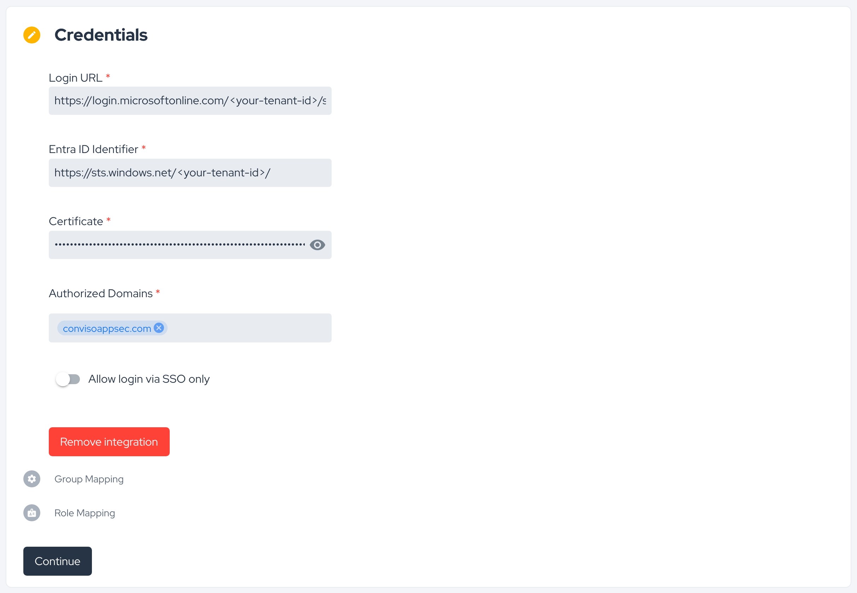The image size is (857, 593).
Task: Reveal the certificate with eye icon
Action: [317, 245]
